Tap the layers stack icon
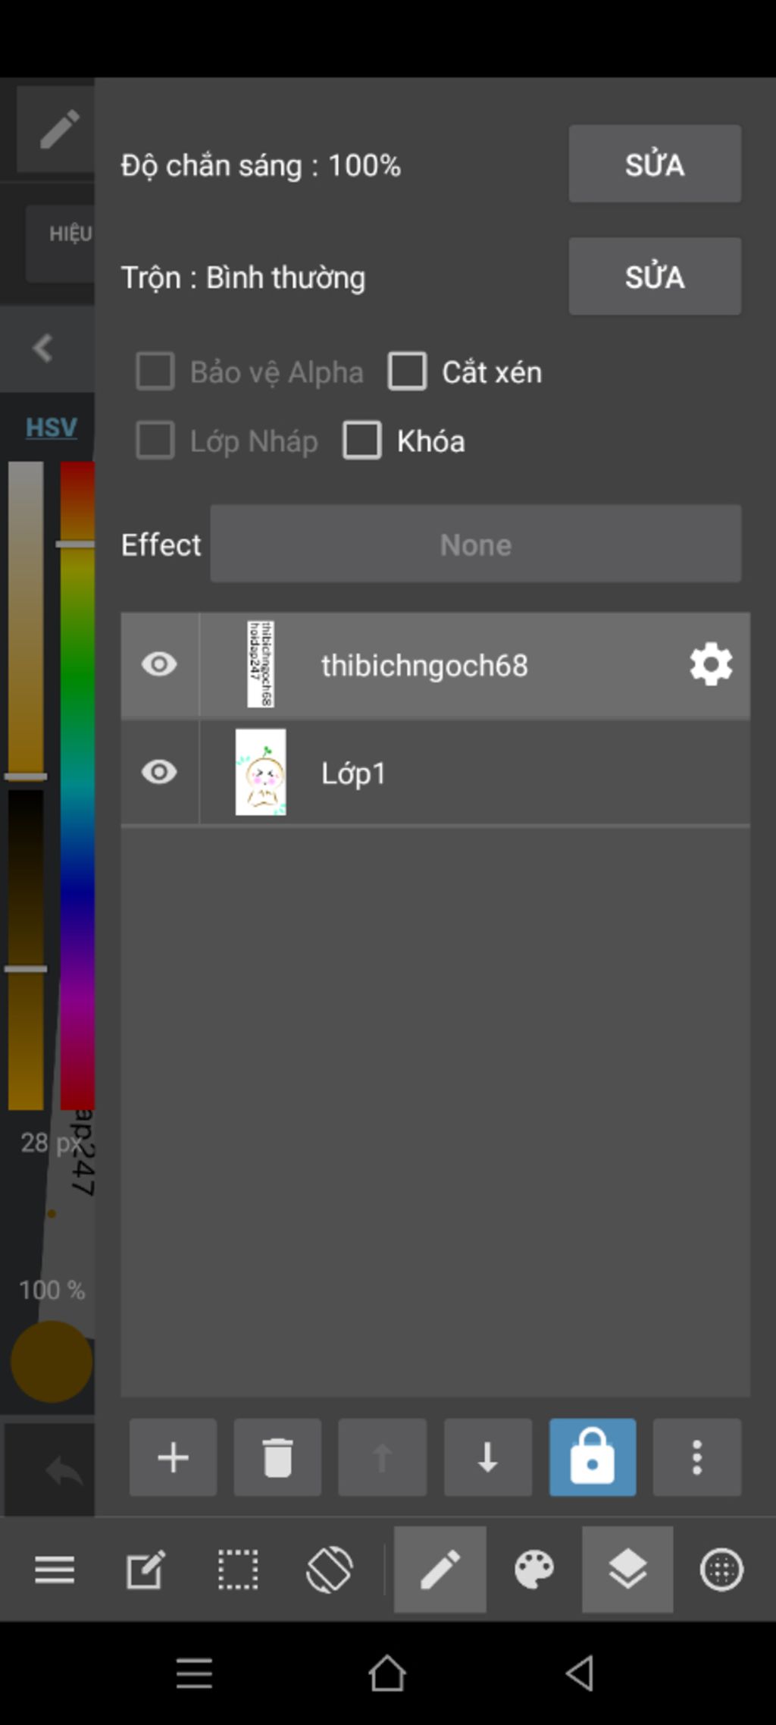The height and width of the screenshot is (1725, 776). click(627, 1569)
